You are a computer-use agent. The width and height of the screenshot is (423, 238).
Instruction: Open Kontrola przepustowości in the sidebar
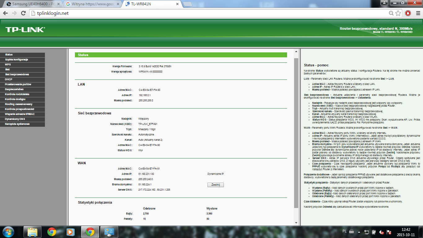click(22, 109)
